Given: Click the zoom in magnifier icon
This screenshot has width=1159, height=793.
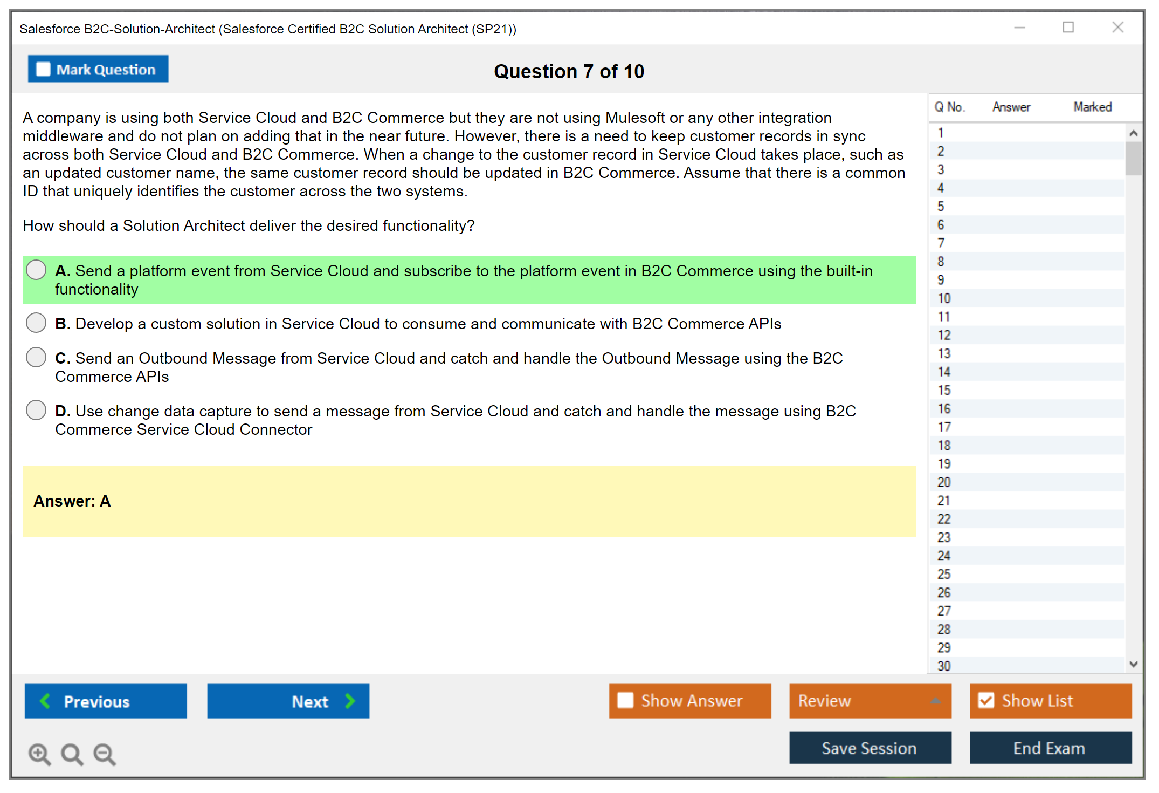Looking at the screenshot, I should (x=39, y=754).
